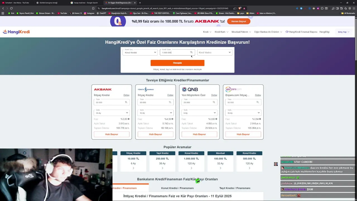This screenshot has width=357, height=201.
Task: Open Kick bookmark in bookmarks bar
Action: (11, 13)
